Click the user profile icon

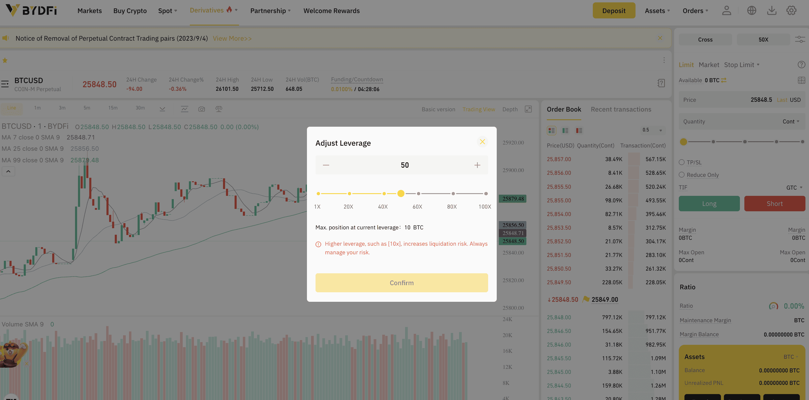pos(726,11)
